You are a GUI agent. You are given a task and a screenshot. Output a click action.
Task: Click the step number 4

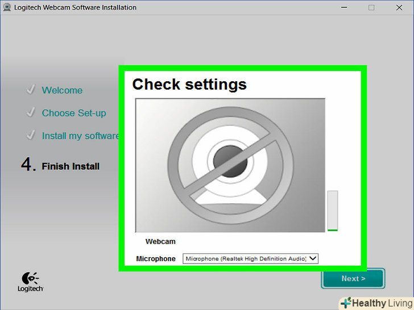(27, 165)
